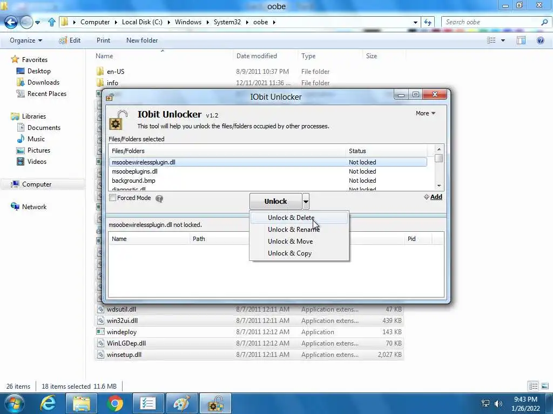Screen dimensions: 553x414
Task: Open Internet Explorer from the taskbar
Action: [48, 404]
